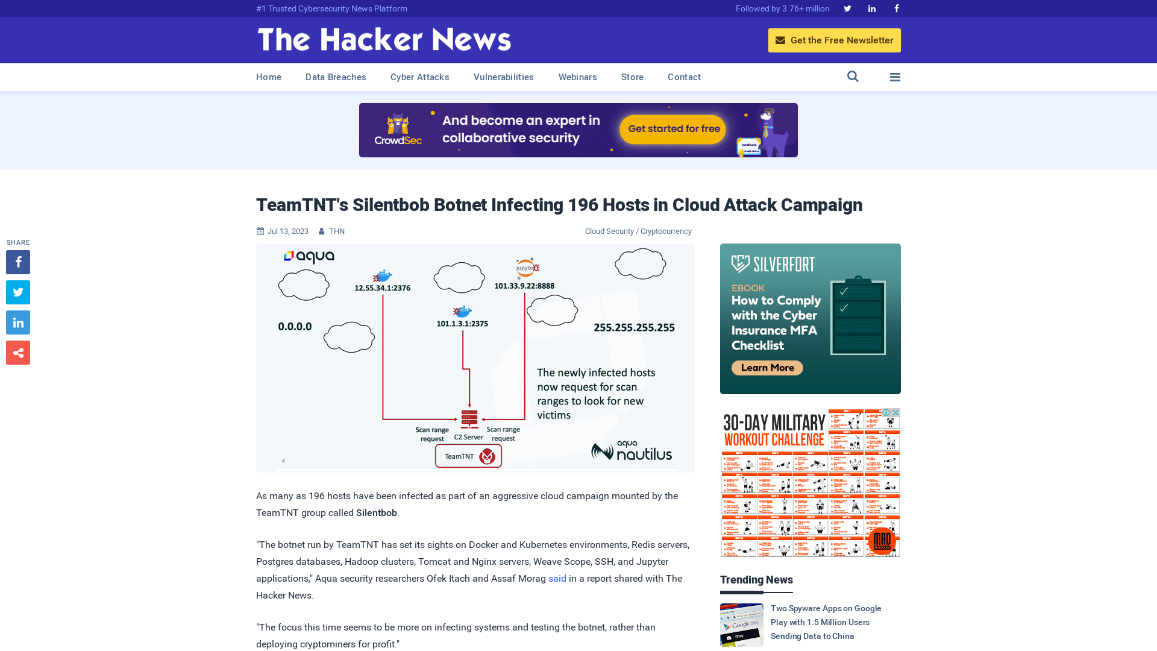The height and width of the screenshot is (651, 1157).
Task: Click the generic share icon below LinkedIn
Action: 17,352
